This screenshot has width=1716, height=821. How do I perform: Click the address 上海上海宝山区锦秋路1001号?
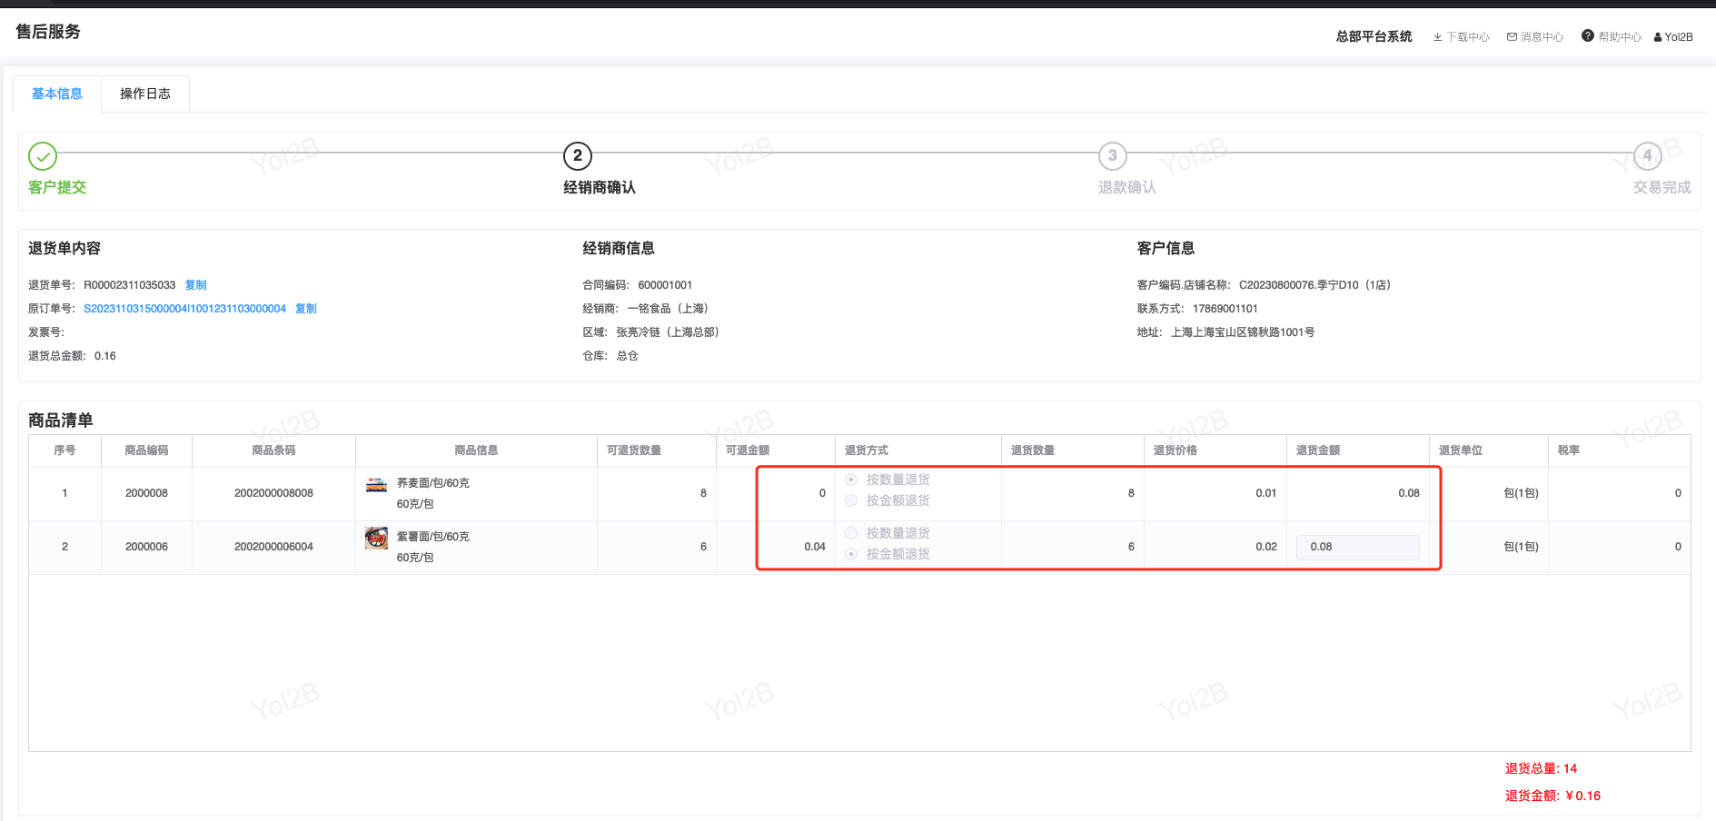pyautogui.click(x=1243, y=332)
